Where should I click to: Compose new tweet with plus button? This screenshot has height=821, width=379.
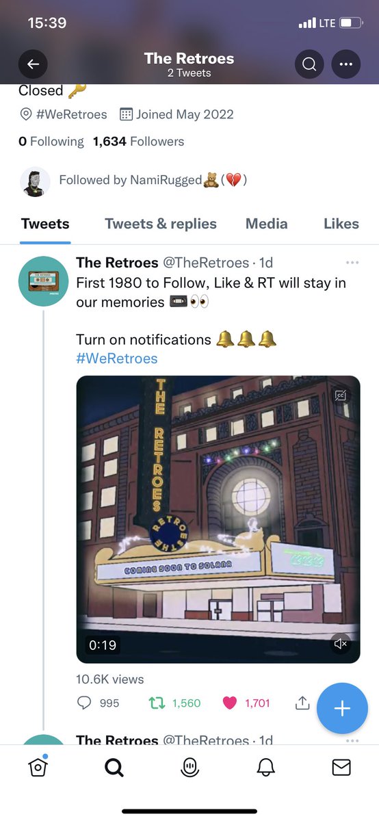pyautogui.click(x=342, y=708)
